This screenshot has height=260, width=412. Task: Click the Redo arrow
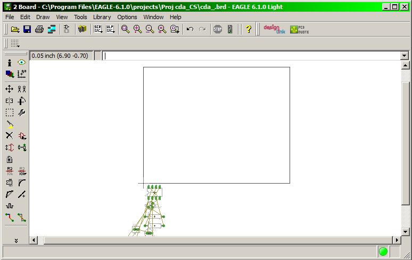202,29
